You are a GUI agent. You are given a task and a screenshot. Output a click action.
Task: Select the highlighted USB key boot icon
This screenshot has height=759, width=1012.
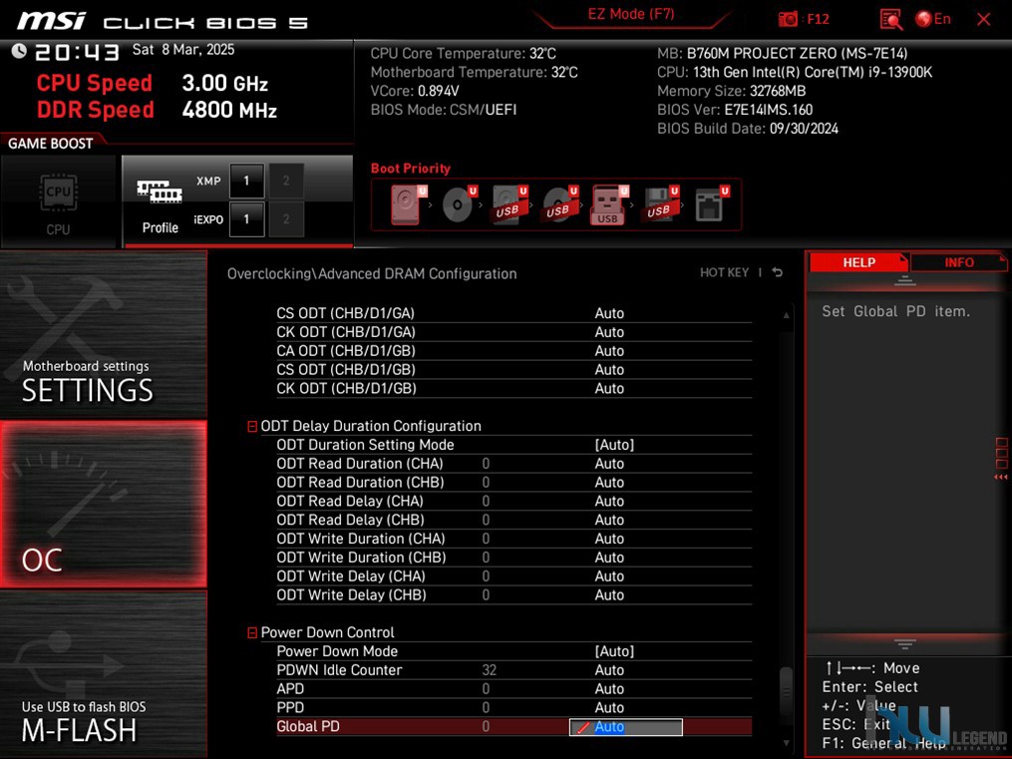point(609,204)
